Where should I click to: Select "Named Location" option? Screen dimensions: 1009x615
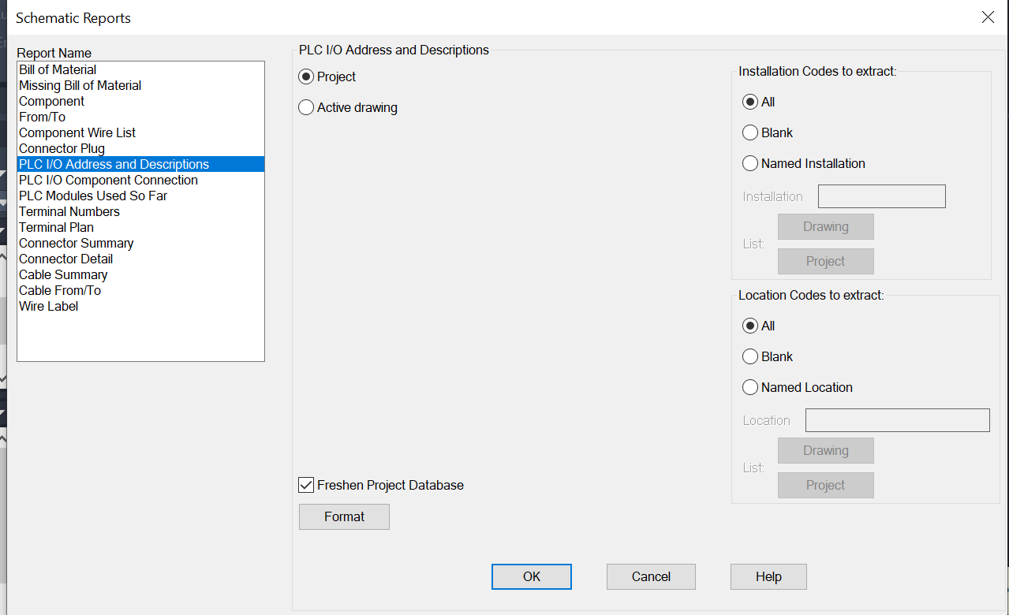(x=750, y=387)
